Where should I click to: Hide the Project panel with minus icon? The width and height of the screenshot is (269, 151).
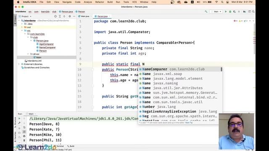[x=74, y=16]
